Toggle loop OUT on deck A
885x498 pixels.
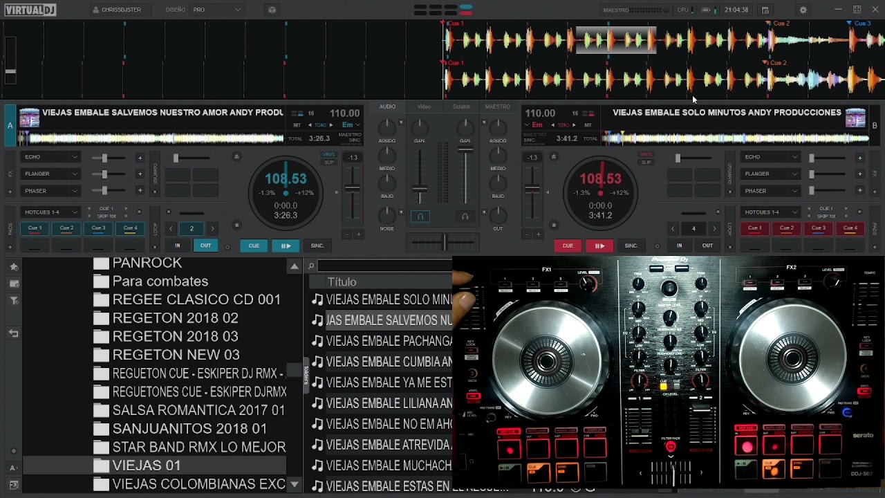pyautogui.click(x=205, y=246)
